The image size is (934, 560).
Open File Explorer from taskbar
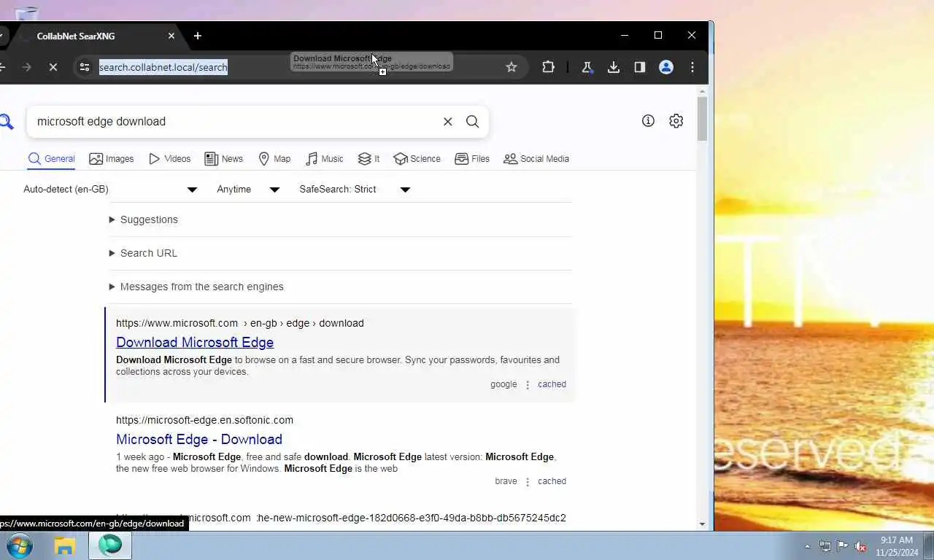point(65,545)
